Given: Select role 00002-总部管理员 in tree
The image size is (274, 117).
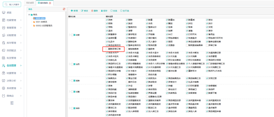Looking at the screenshot, I should (44, 26).
